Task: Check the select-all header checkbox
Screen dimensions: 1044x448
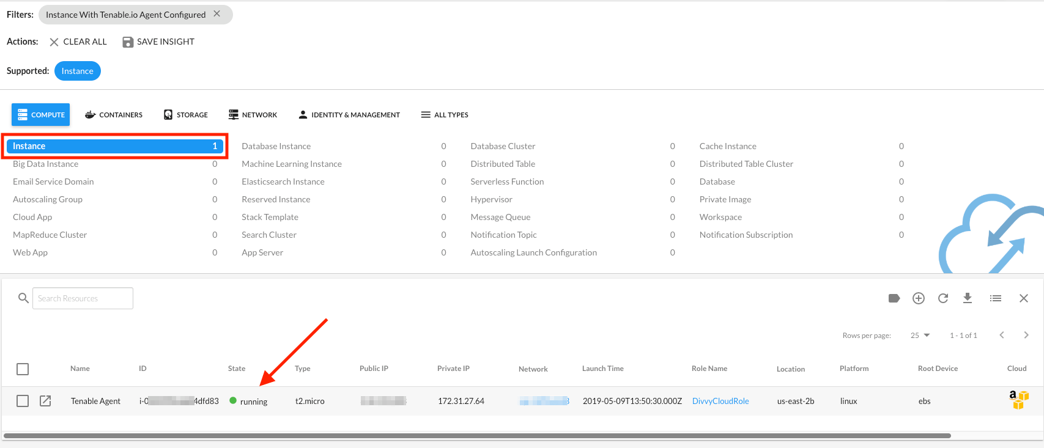Action: point(23,369)
